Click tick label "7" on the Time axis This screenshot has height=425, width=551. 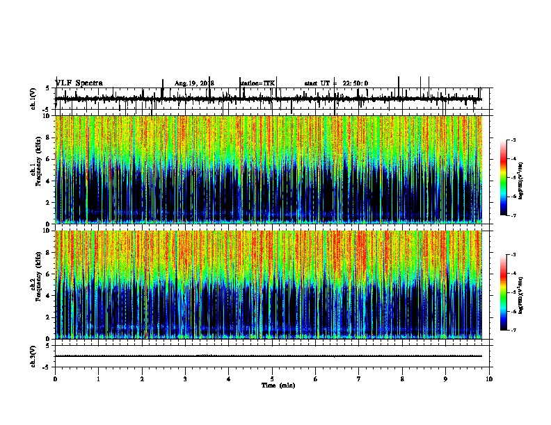tap(359, 379)
